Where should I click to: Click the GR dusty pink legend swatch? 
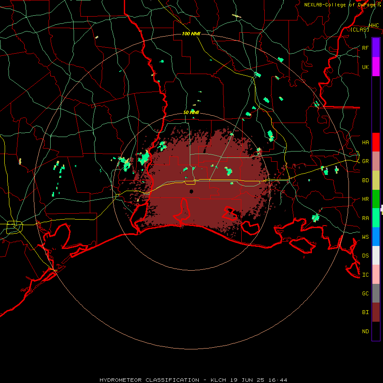coord(376,161)
